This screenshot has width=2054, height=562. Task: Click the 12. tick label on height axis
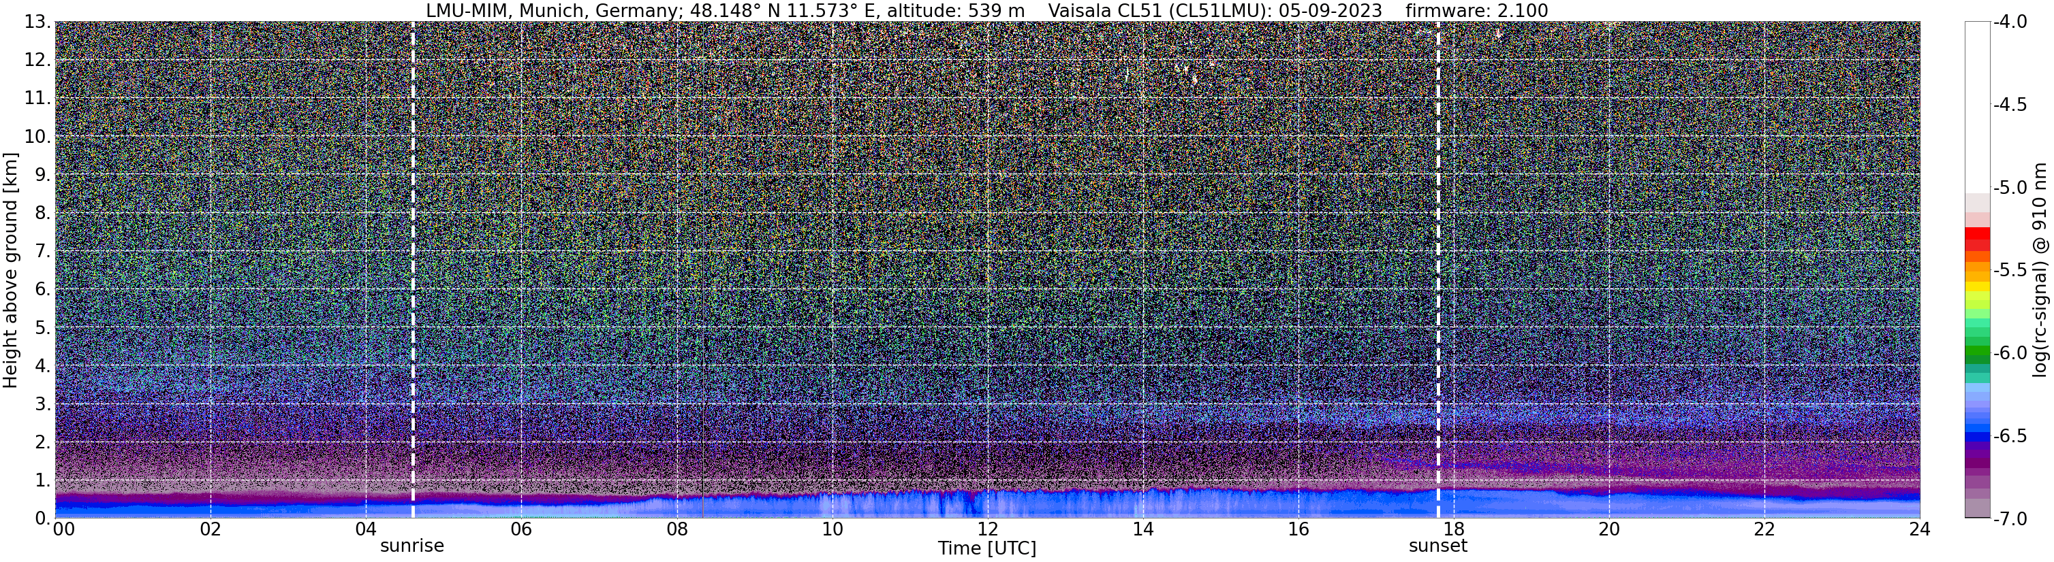click(37, 61)
